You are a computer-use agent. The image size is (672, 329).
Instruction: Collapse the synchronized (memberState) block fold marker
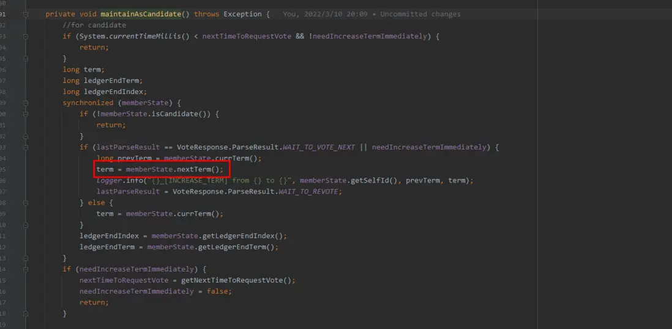pyautogui.click(x=26, y=103)
